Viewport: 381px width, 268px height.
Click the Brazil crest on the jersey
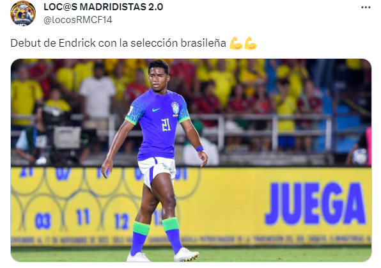tap(175, 109)
